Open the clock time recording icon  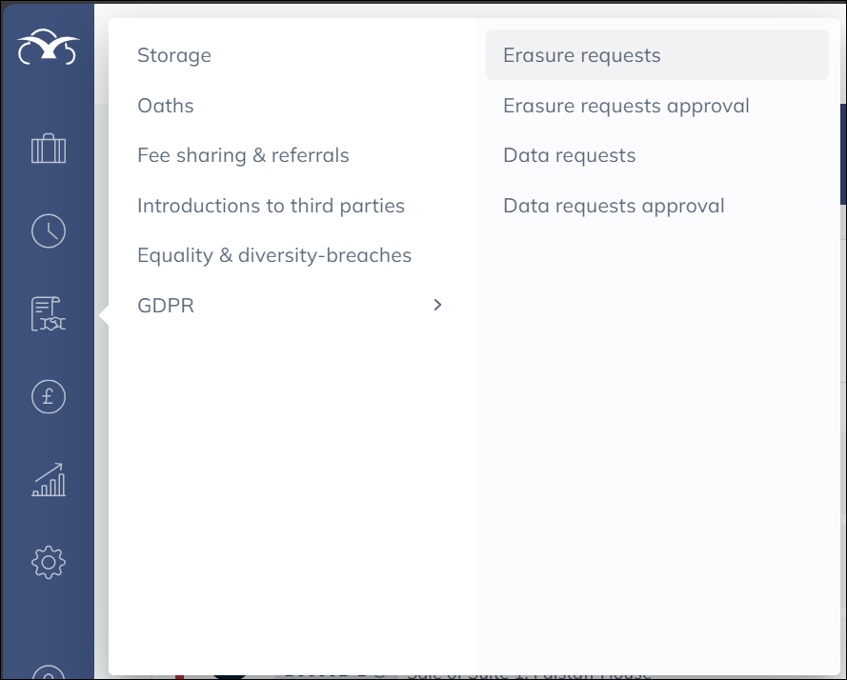[49, 231]
